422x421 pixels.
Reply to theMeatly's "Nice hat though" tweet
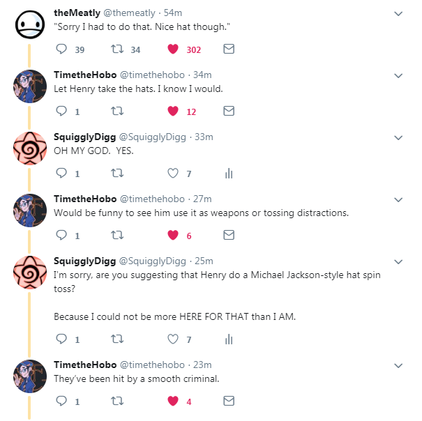point(61,49)
